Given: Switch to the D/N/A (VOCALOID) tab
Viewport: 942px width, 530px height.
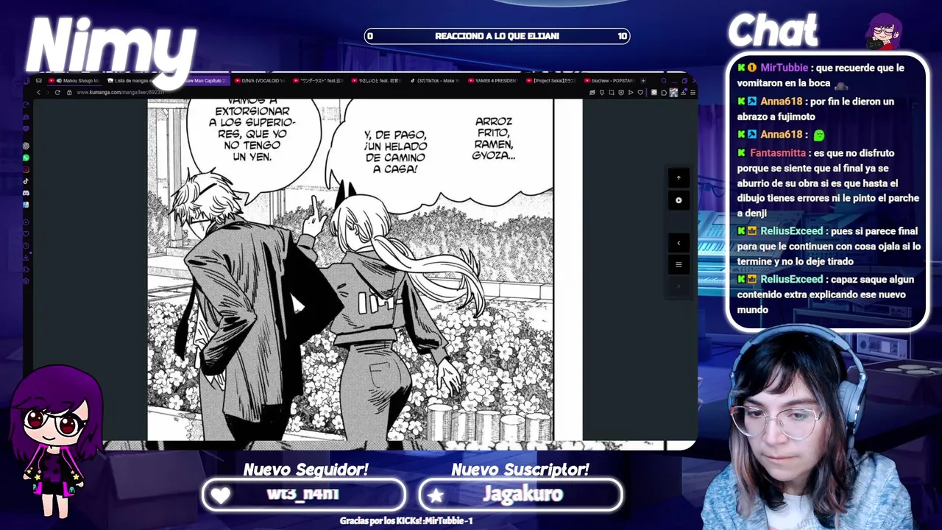Looking at the screenshot, I should [259, 80].
